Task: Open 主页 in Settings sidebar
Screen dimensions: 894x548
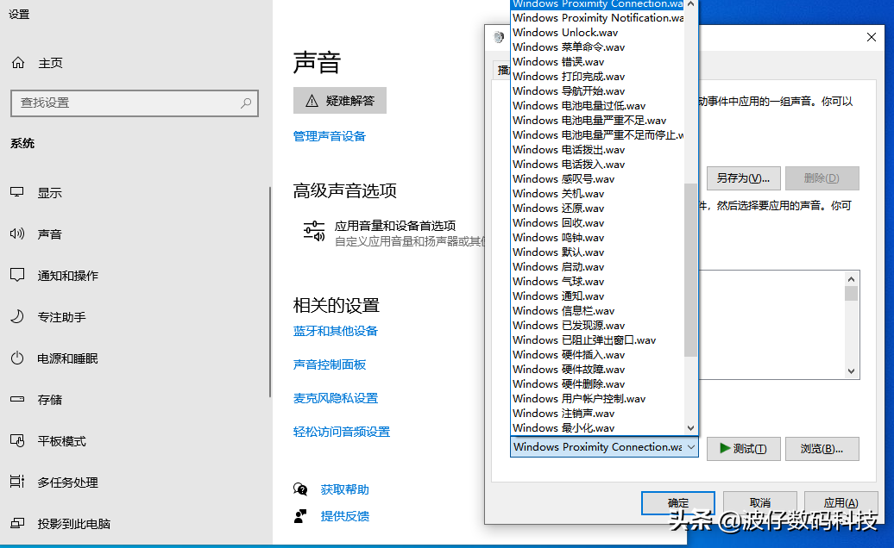Action: point(50,63)
